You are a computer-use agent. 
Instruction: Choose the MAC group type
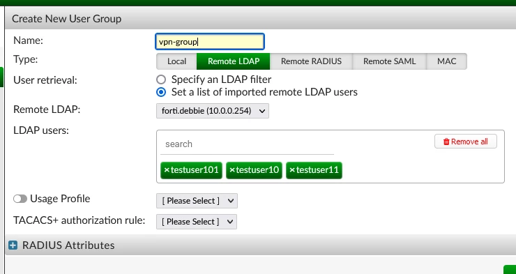pyautogui.click(x=446, y=61)
